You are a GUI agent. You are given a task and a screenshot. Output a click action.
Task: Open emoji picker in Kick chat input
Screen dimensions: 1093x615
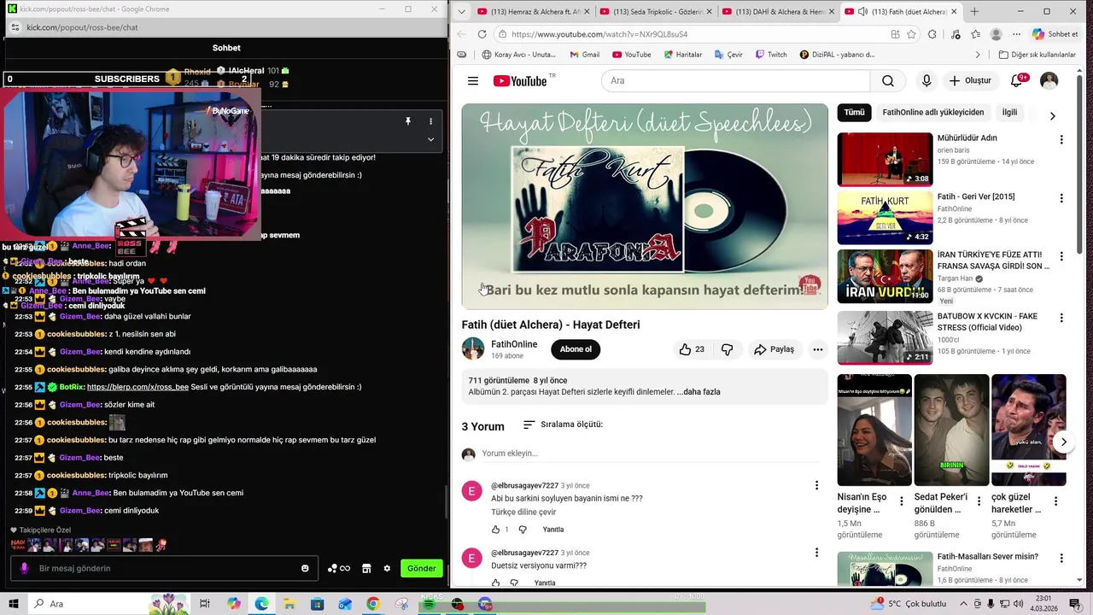[x=305, y=568]
